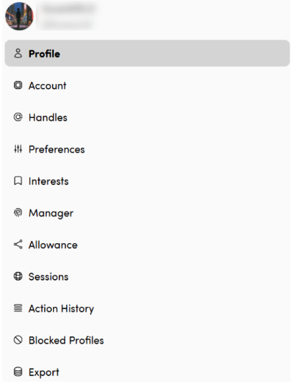Select the Preferences menu label
Image resolution: width=297 pixels, height=386 pixels.
click(x=57, y=149)
